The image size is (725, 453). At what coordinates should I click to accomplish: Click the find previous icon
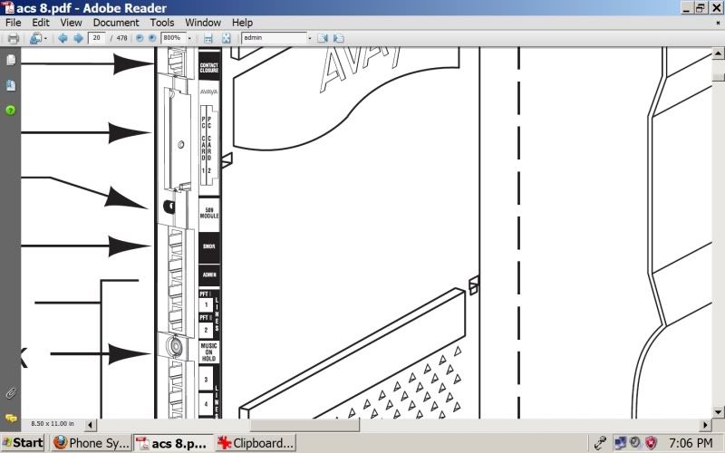(x=323, y=38)
